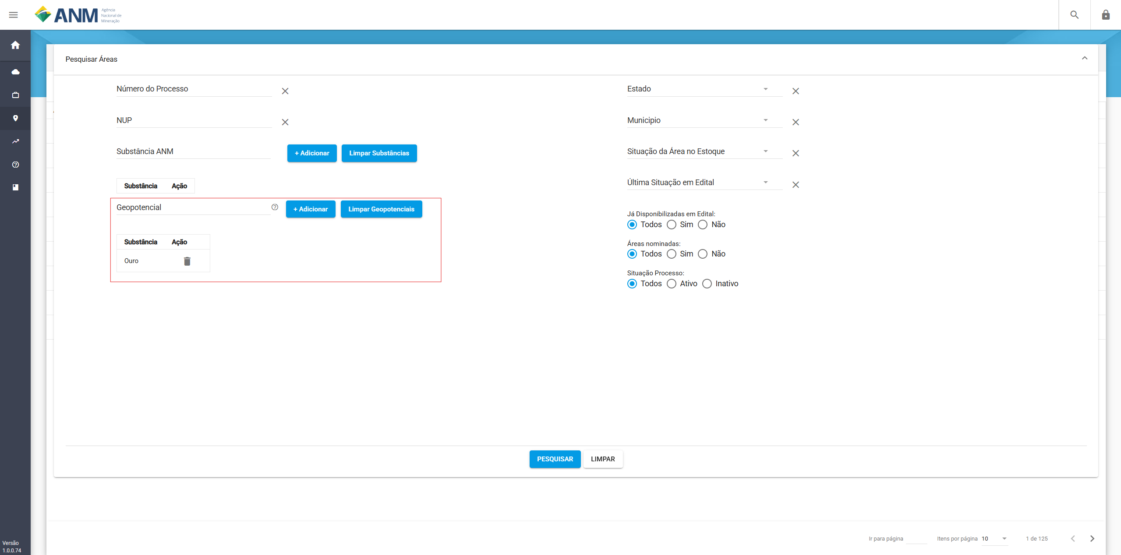This screenshot has width=1121, height=555.
Task: Select the map pin sidebar icon
Action: pos(15,118)
